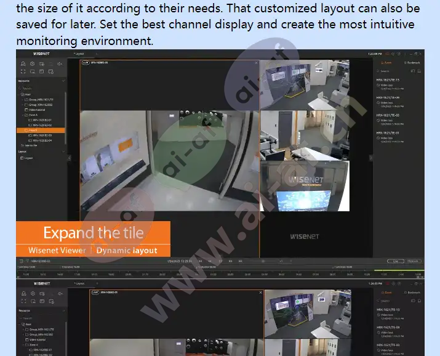Select XRN-162082-01 camera in first viewer tree
The image size is (440, 356).
click(x=40, y=120)
